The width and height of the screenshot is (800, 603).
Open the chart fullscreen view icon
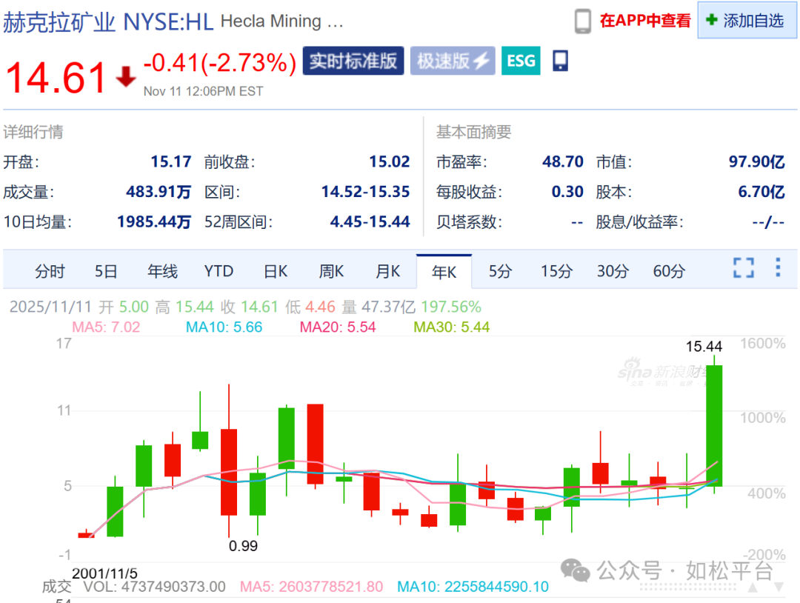[743, 270]
